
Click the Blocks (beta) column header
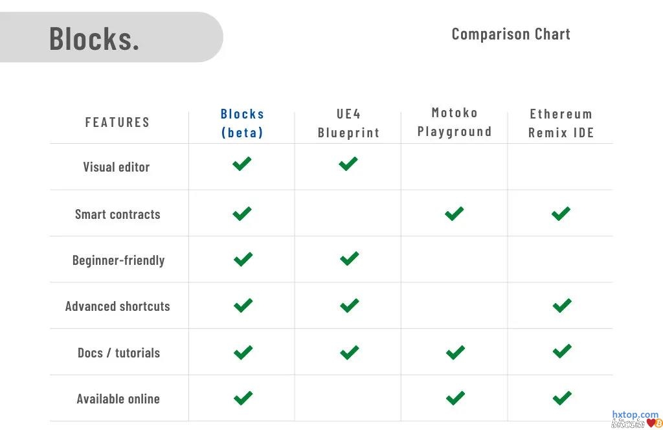242,123
